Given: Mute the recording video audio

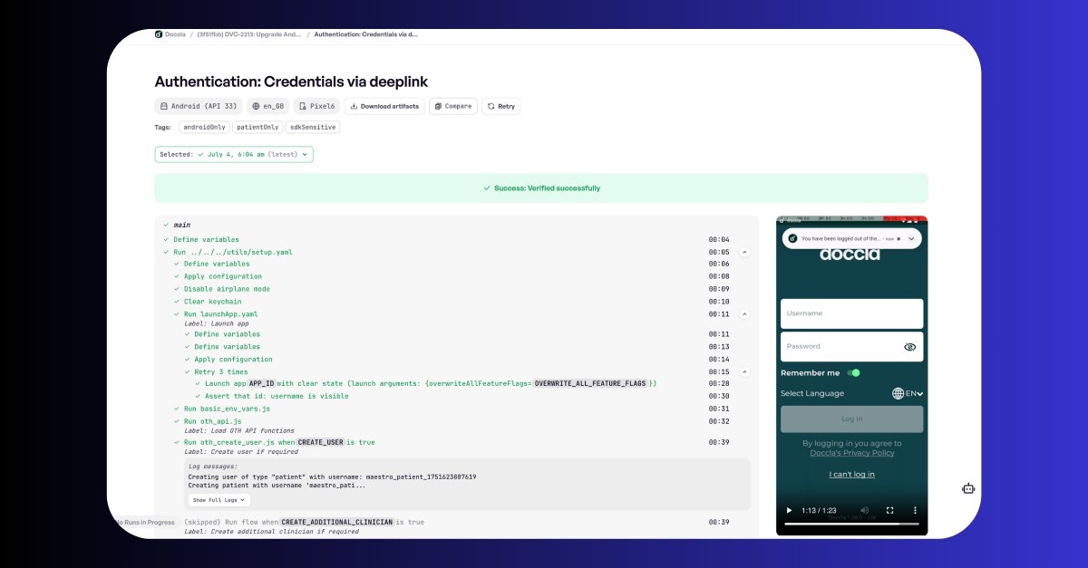Looking at the screenshot, I should [x=864, y=511].
